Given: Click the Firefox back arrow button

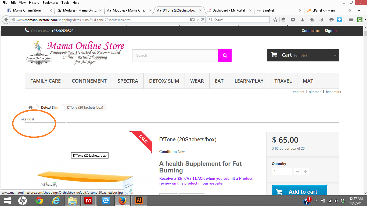Looking at the screenshot, I should click(x=6, y=20).
